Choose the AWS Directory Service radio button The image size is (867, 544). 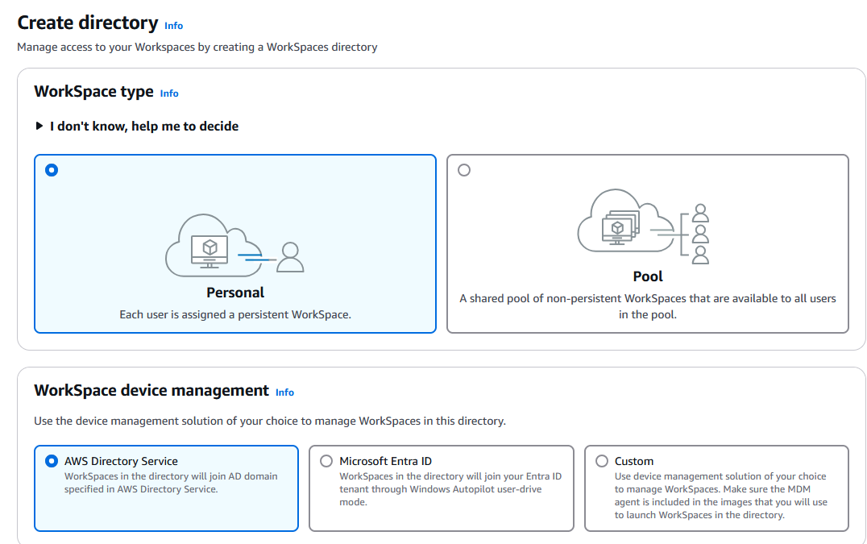pos(52,461)
